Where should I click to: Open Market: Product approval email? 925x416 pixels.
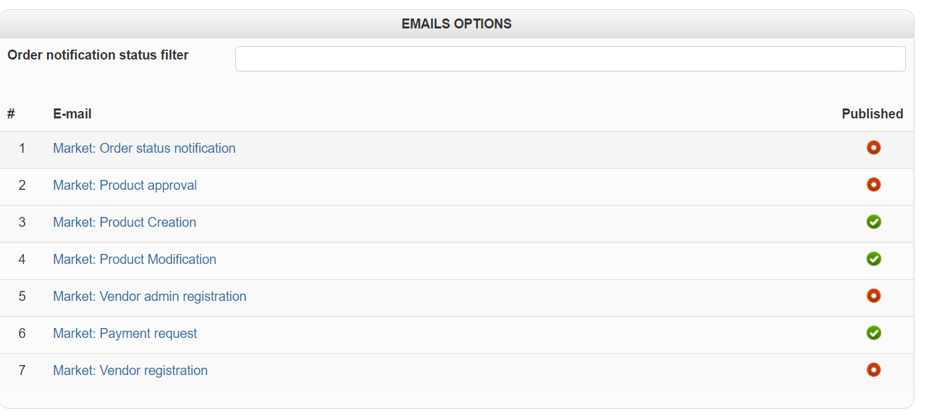[125, 185]
